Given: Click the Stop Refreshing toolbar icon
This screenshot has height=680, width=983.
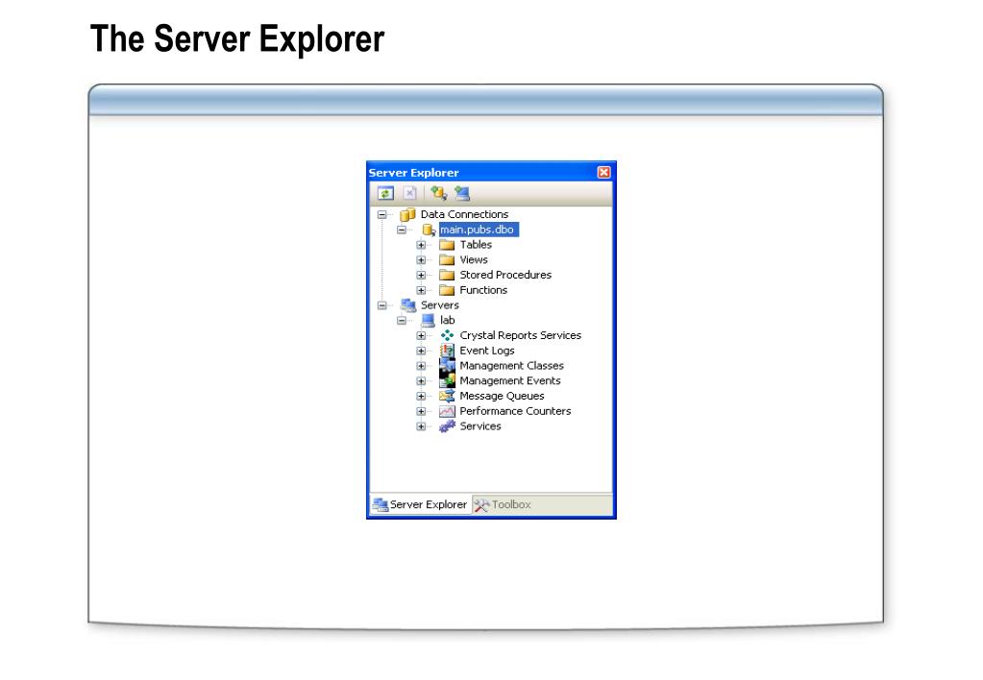Looking at the screenshot, I should (409, 194).
